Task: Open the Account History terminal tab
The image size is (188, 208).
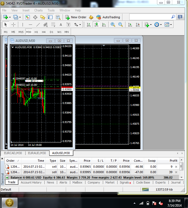Action: point(31,182)
